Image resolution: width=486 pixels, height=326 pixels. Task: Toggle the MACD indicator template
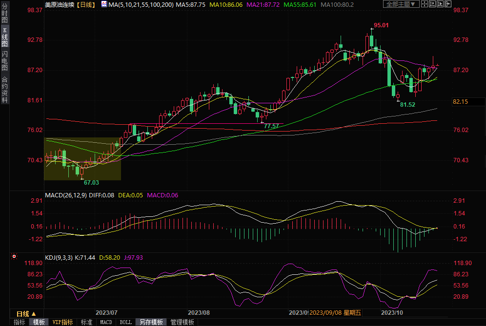[106, 322]
